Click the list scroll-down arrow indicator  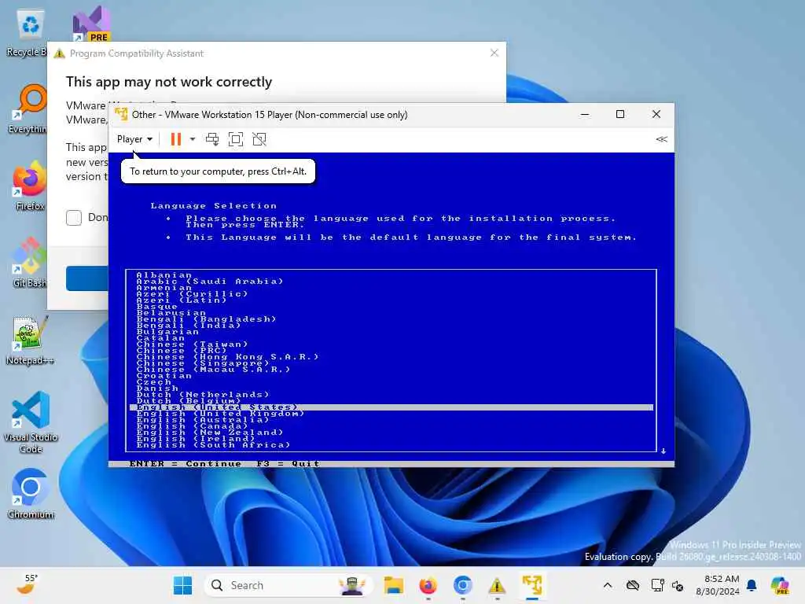[663, 451]
